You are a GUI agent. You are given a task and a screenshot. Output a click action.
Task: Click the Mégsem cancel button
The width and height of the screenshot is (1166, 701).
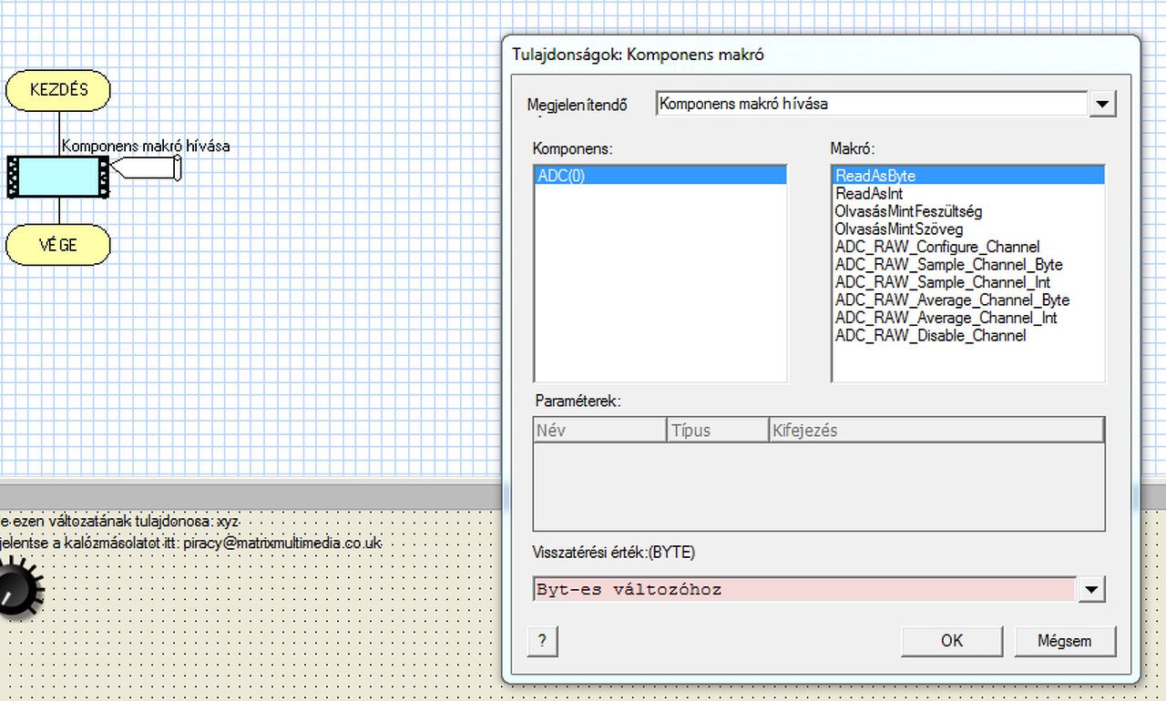1064,641
